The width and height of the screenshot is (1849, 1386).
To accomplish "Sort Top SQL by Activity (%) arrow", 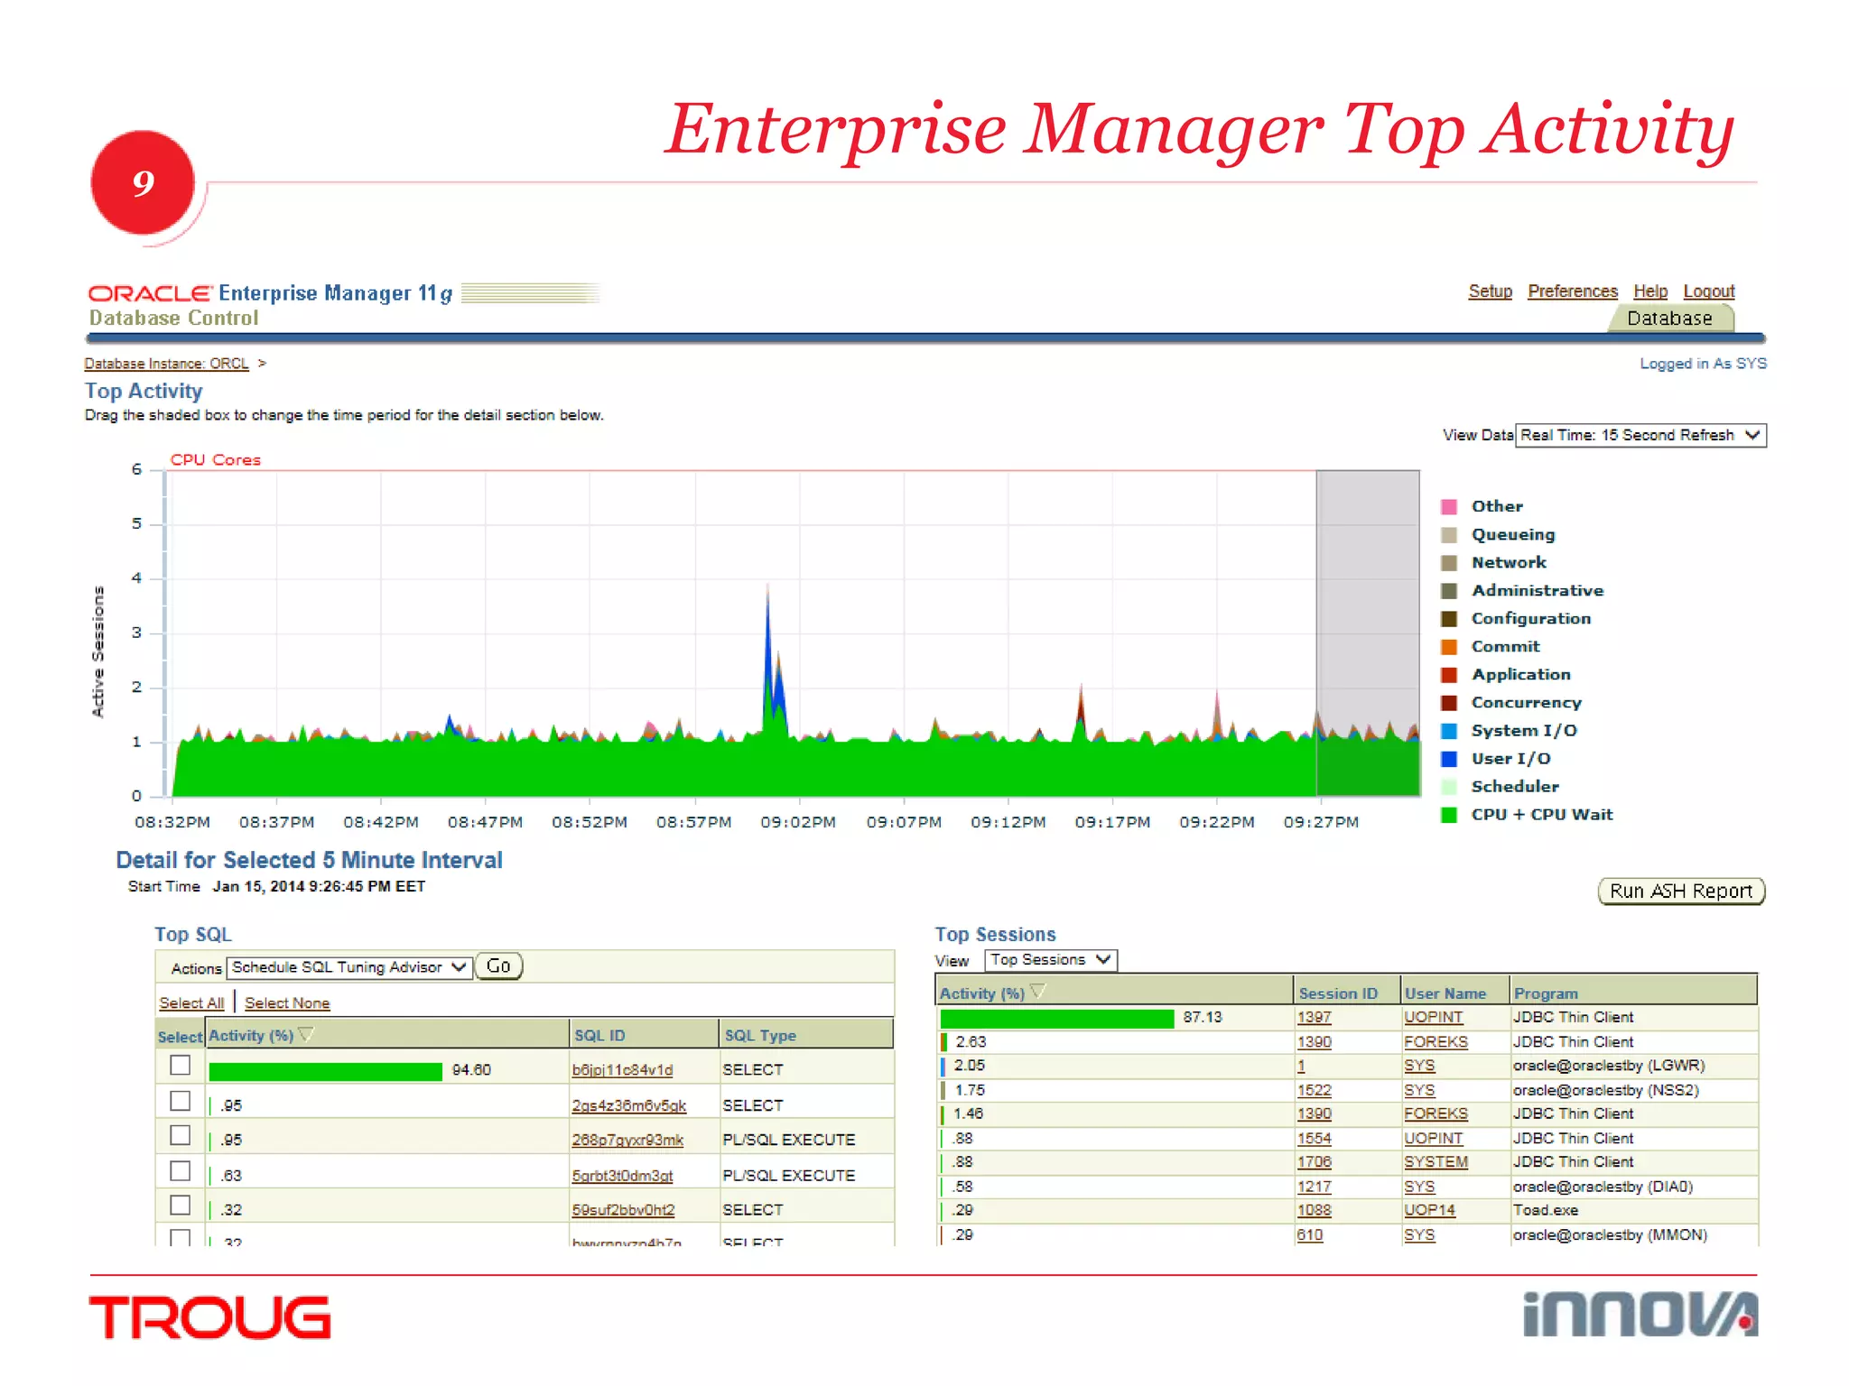I will [x=306, y=1034].
